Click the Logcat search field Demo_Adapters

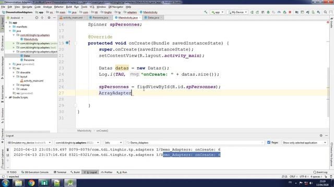point(195,143)
